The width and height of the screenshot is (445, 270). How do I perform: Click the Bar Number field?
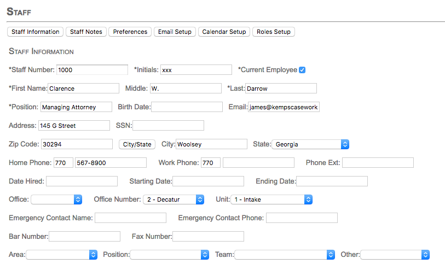click(x=84, y=237)
